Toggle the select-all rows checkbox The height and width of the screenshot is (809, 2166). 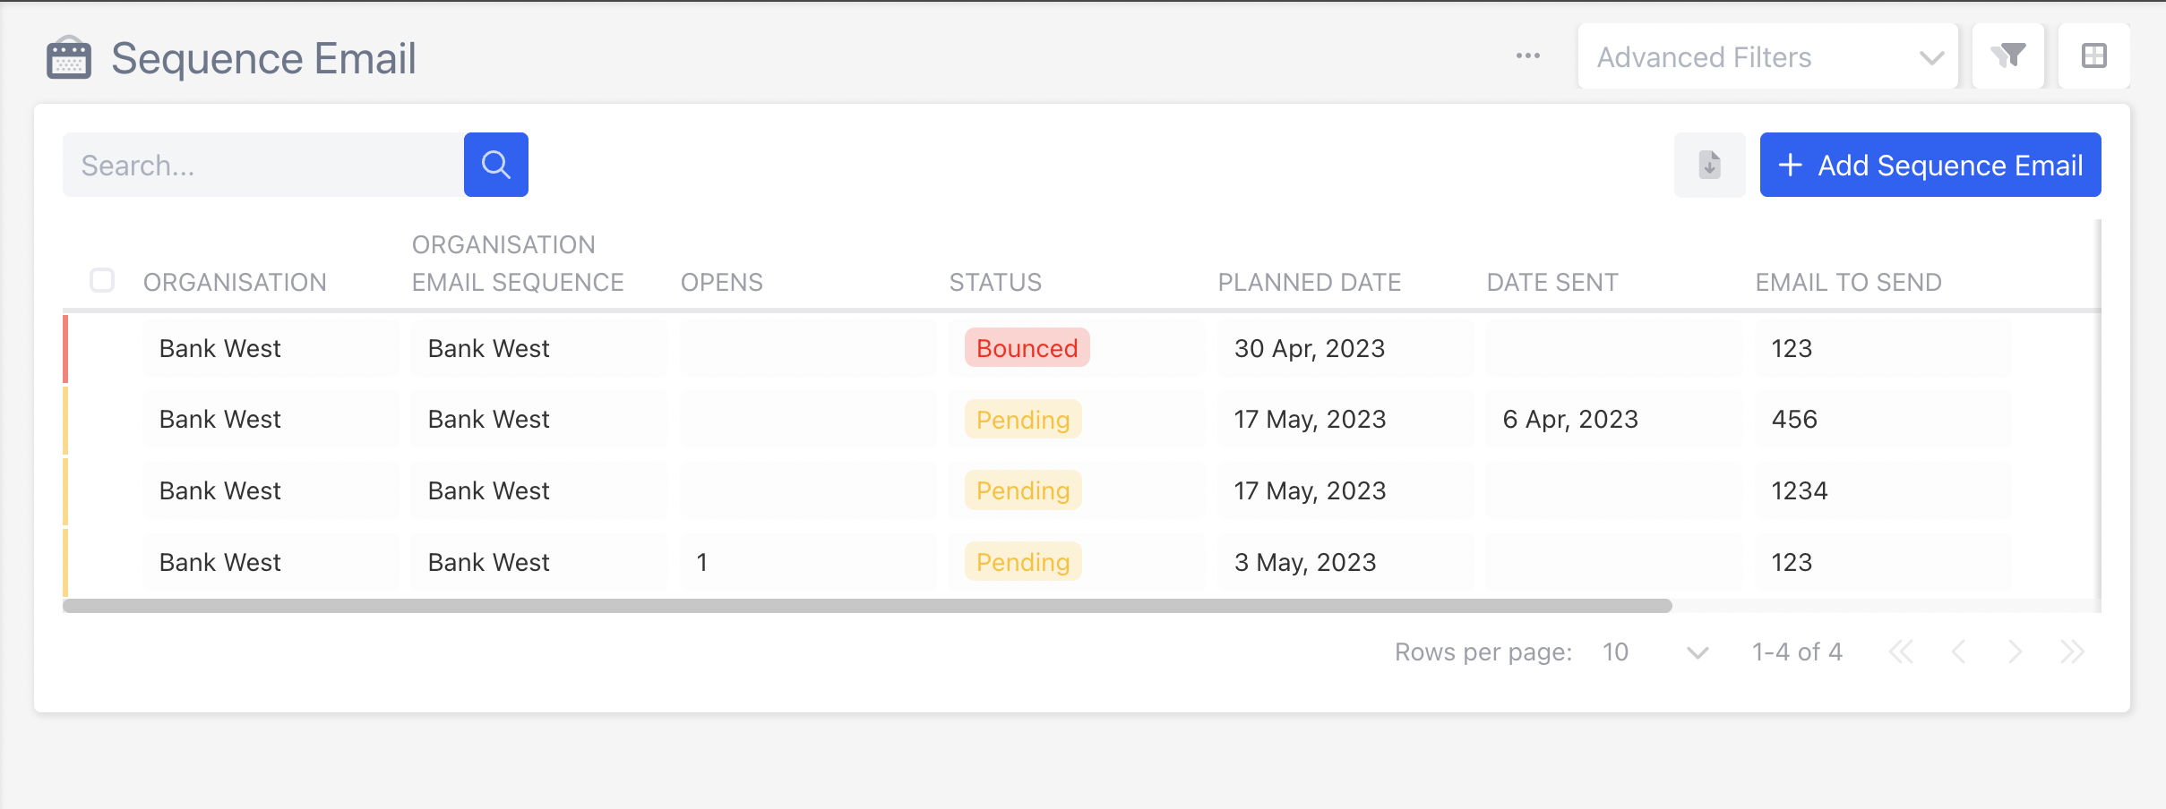[102, 280]
